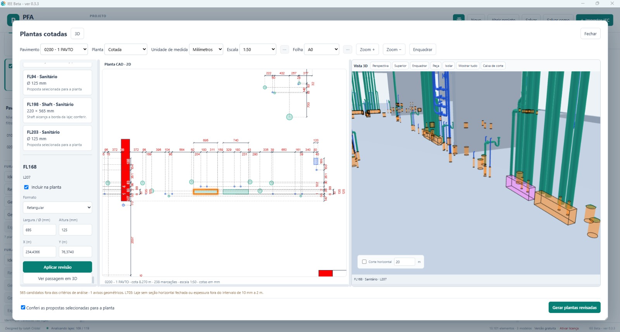620x332 pixels.
Task: Click the X (m) coordinate field
Action: 40,252
